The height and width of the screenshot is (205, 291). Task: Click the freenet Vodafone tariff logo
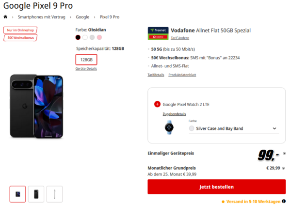tap(158, 33)
